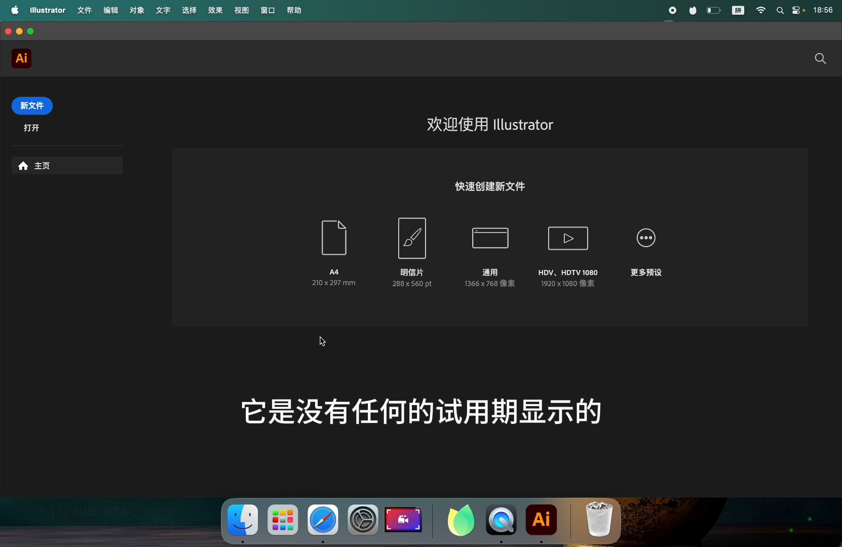
Task: Maximize the Illustrator window with green button
Action: click(30, 31)
